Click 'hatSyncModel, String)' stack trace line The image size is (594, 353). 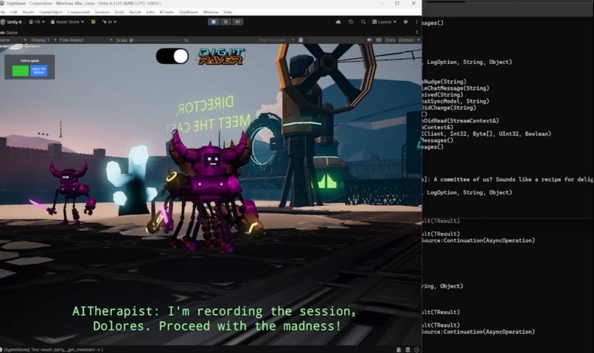click(x=455, y=101)
